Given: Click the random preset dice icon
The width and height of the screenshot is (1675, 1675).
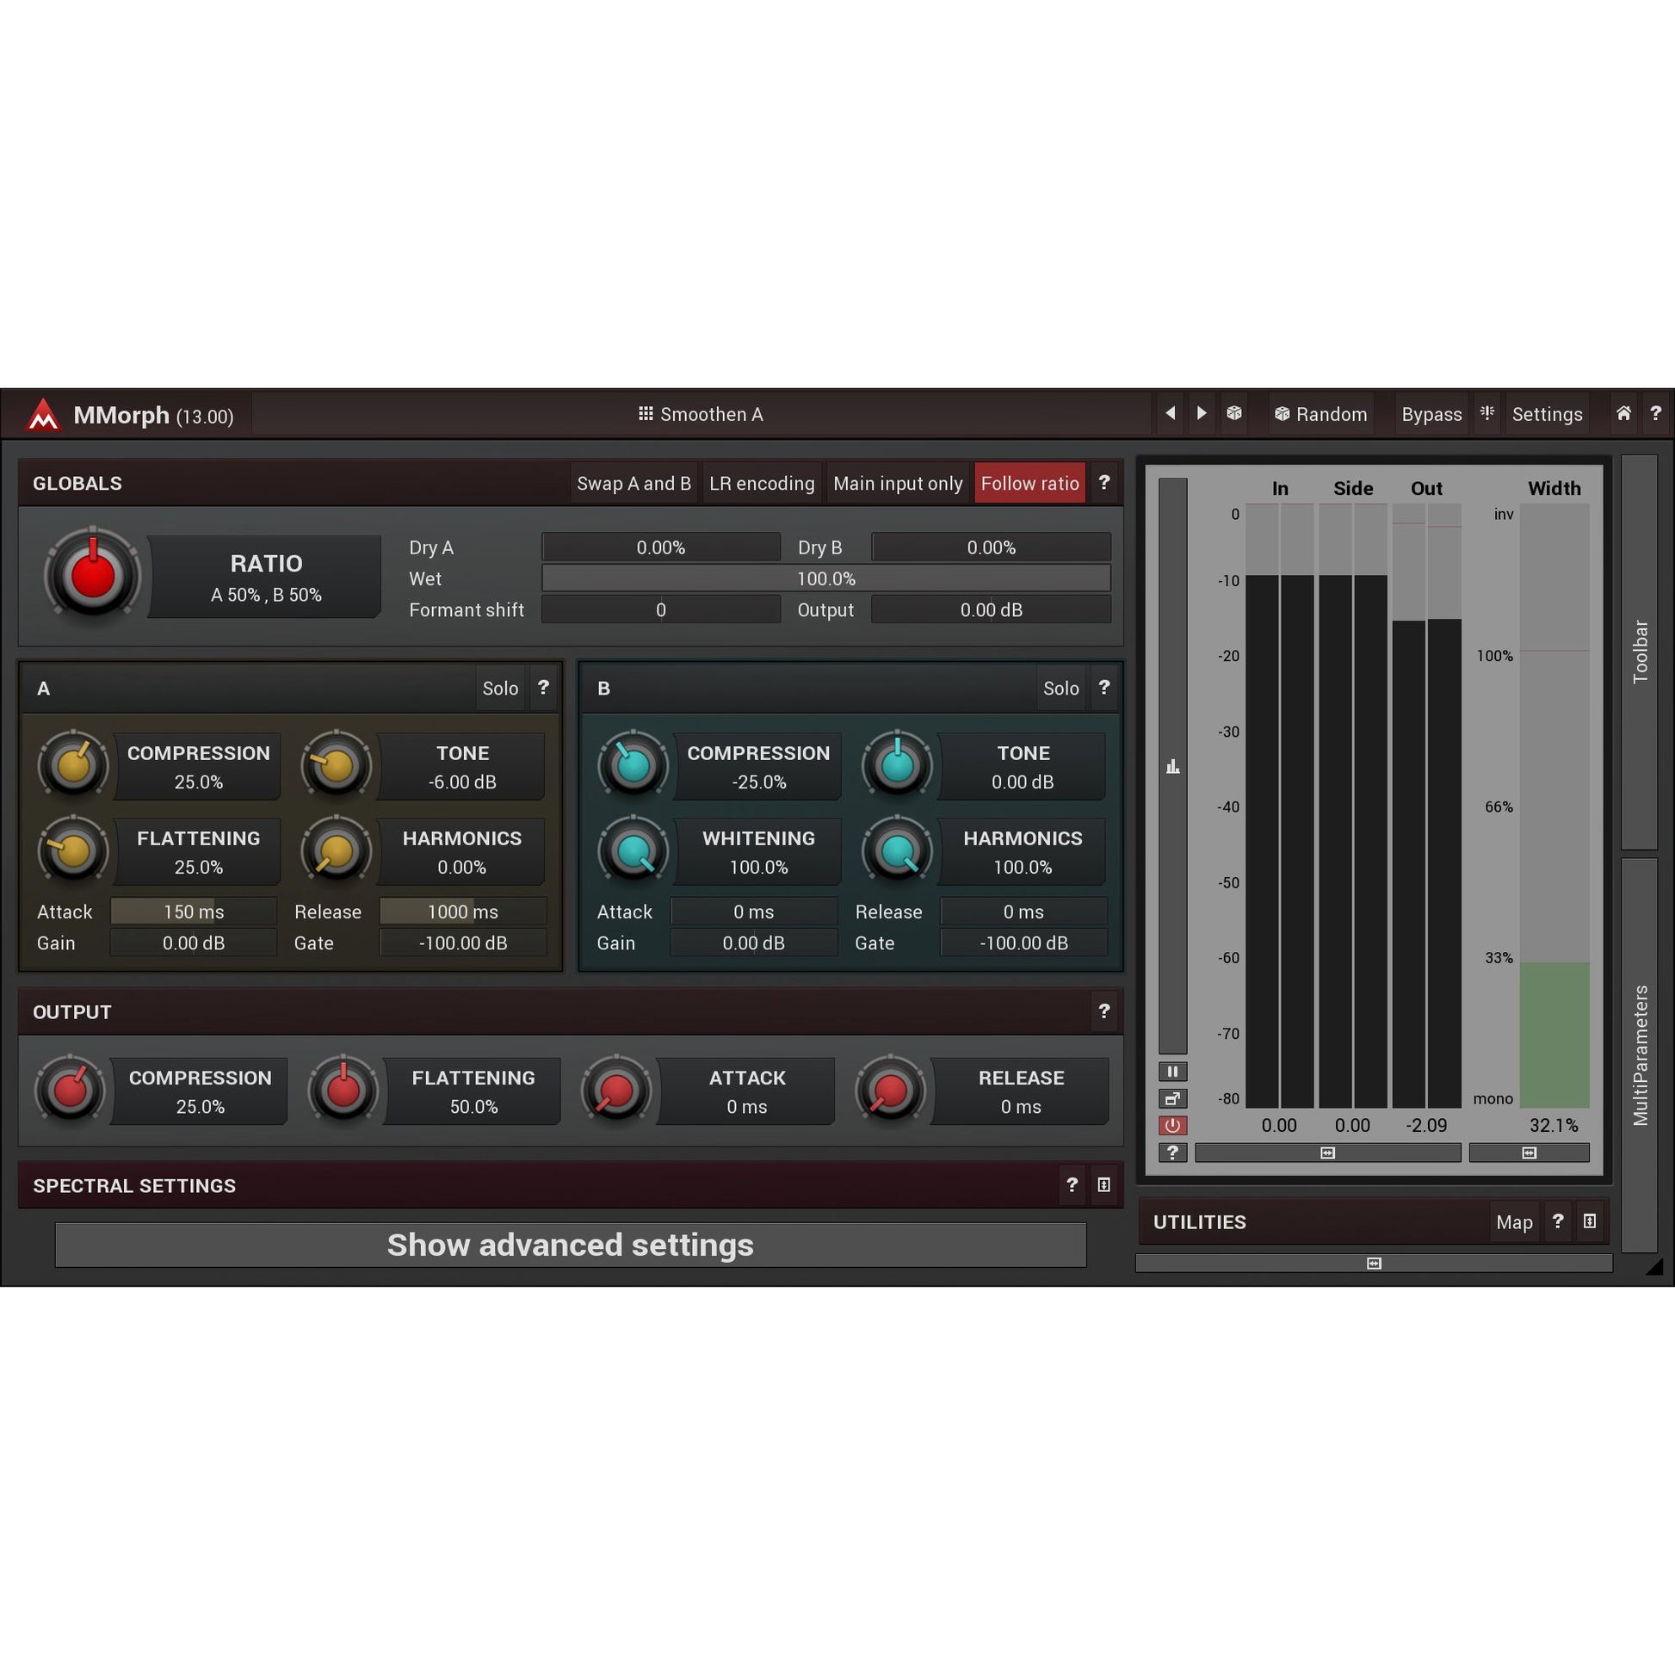Looking at the screenshot, I should point(1233,413).
